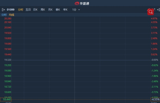160x103 pixels.
Task: Click the -4.55% change label
Action: coord(155,99)
